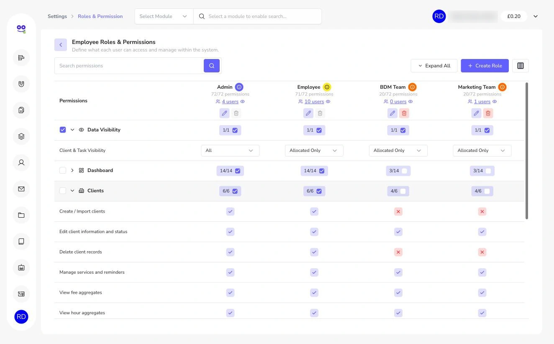Click the £0.20 balance badge
This screenshot has width=554, height=344.
(514, 16)
